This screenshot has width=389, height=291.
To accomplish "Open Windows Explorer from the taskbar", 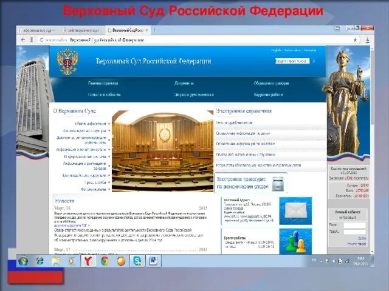I will pyautogui.click(x=56, y=261).
